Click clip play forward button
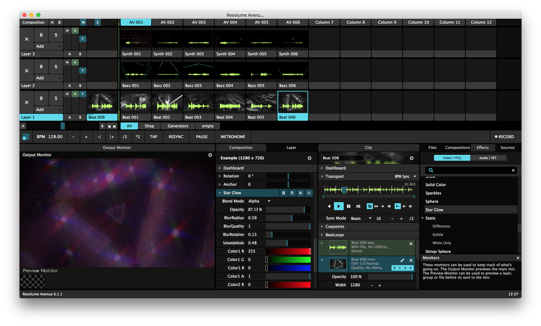This screenshot has height=326, width=541. [339, 206]
